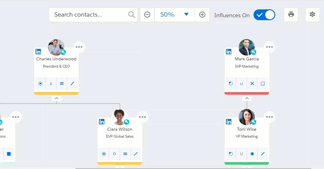This screenshot has width=324, height=169.
Task: Collapse reports under Mark Garcia
Action: click(247, 98)
